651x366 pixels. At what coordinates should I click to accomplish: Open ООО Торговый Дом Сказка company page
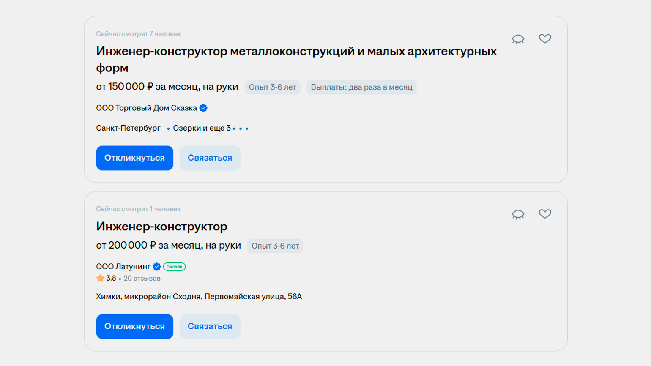[146, 108]
